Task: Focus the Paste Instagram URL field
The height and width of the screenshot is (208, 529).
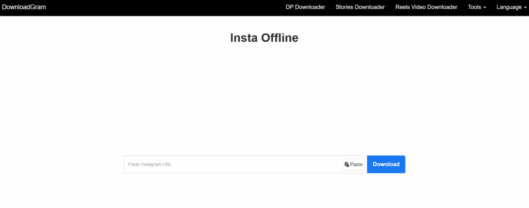Action: click(x=232, y=164)
